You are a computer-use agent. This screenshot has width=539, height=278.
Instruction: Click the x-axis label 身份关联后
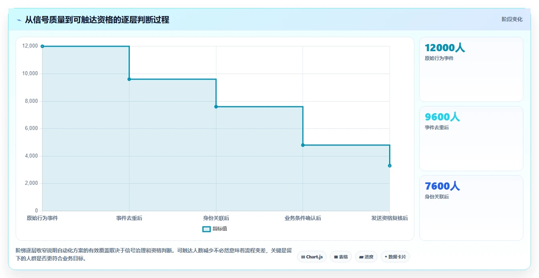pyautogui.click(x=216, y=218)
